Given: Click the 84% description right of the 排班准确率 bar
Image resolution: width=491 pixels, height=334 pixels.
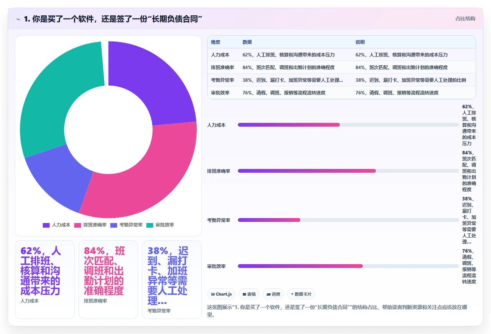Looking at the screenshot, I should [x=469, y=171].
